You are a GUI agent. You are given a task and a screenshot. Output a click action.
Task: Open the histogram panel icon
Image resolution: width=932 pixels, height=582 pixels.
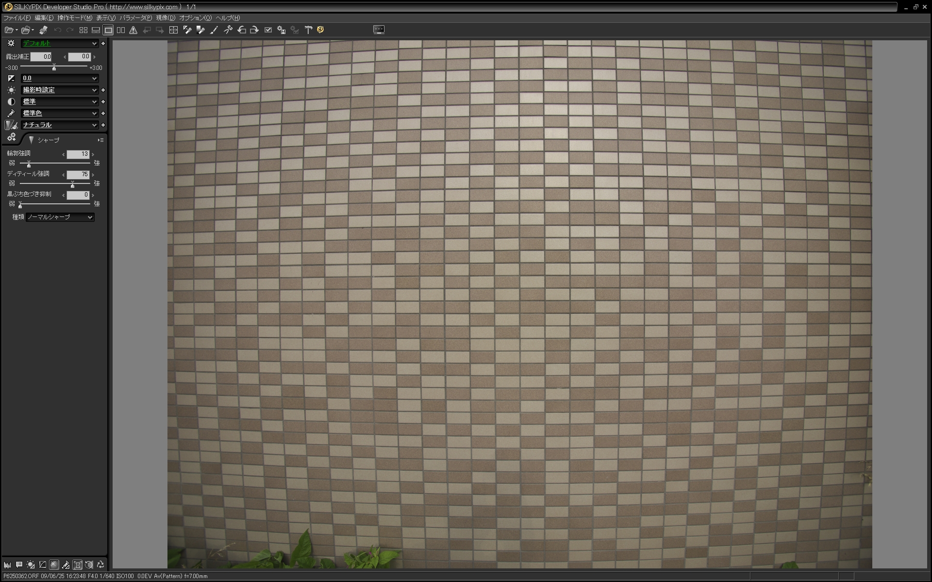tap(7, 565)
